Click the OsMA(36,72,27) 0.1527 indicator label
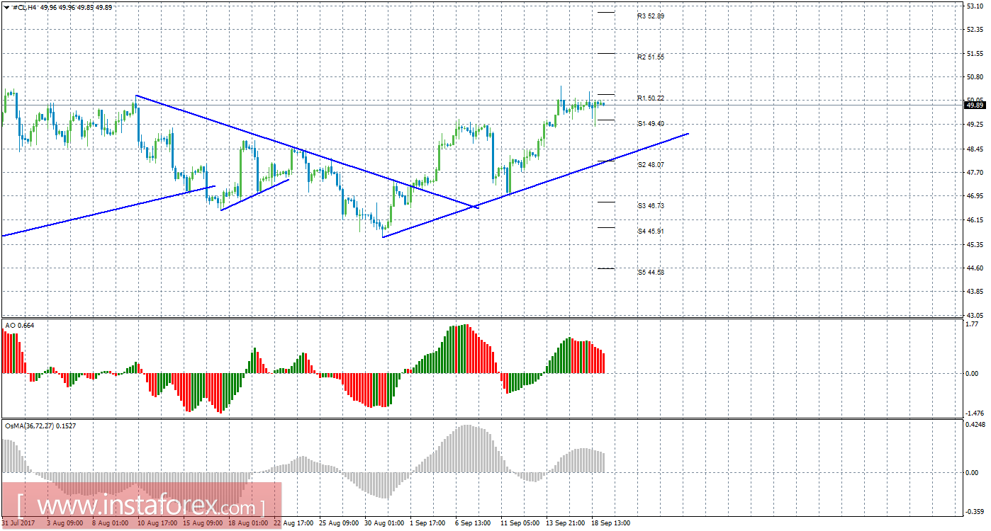This screenshot has height=531, width=991. pyautogui.click(x=40, y=426)
